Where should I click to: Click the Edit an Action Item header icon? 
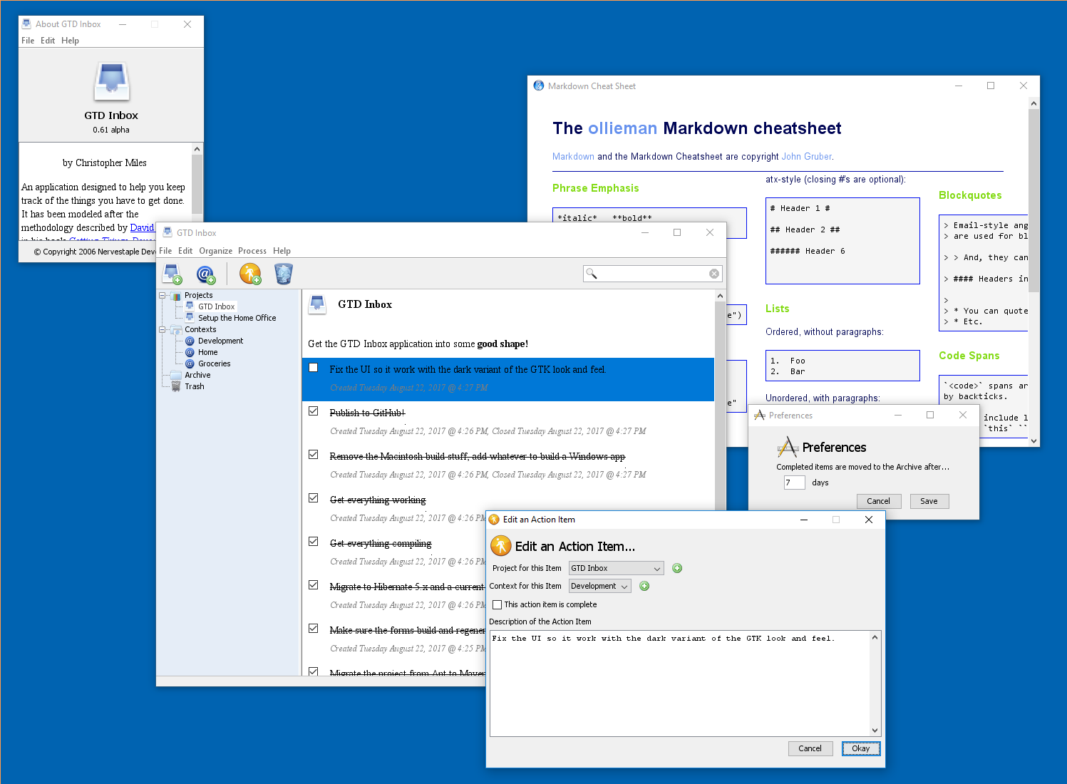[x=501, y=546]
